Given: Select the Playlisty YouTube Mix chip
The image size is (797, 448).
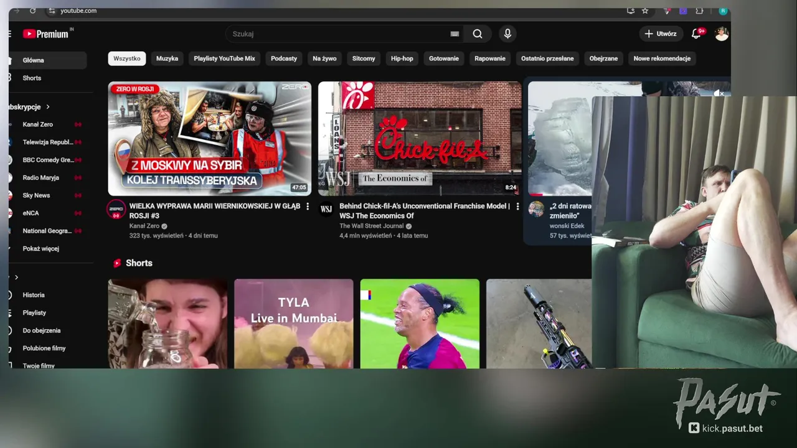Looking at the screenshot, I should 224,58.
